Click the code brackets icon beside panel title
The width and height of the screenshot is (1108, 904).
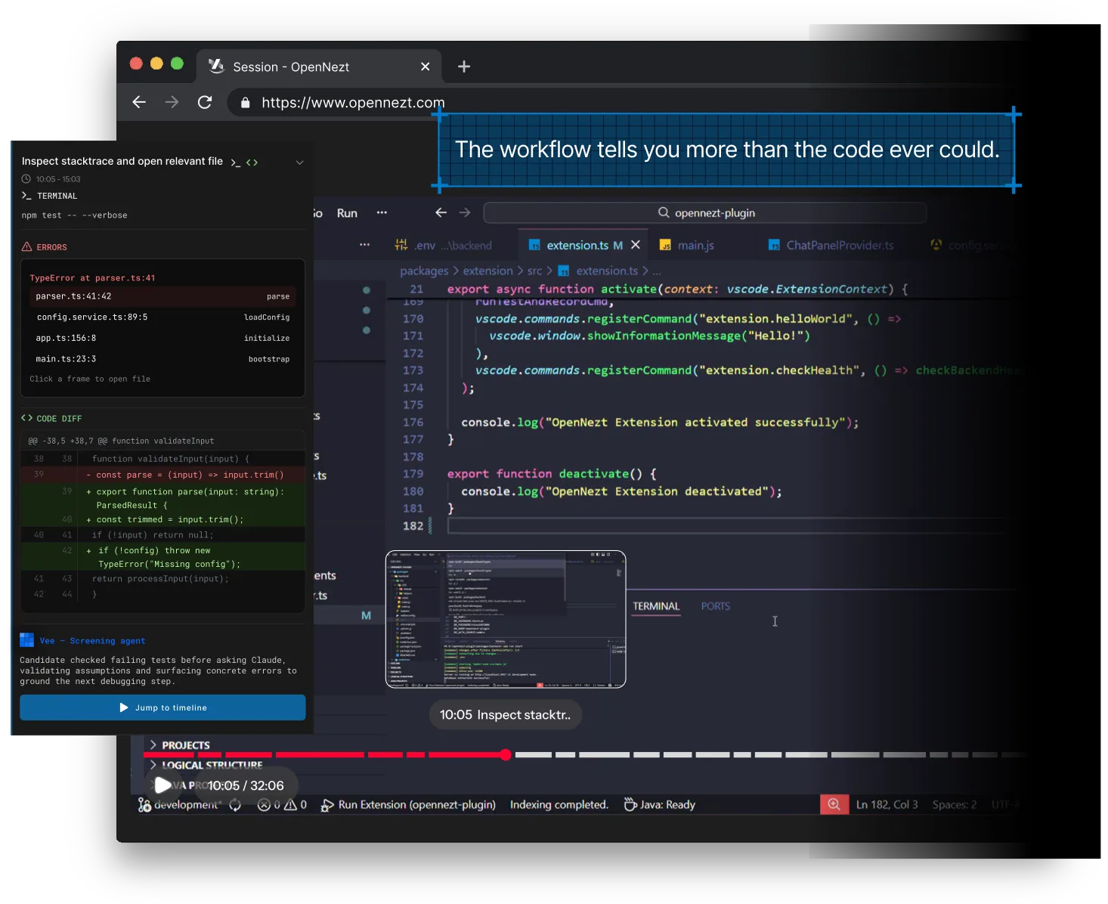click(252, 163)
